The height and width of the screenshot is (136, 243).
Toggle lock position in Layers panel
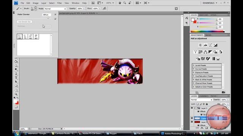pos(204,104)
